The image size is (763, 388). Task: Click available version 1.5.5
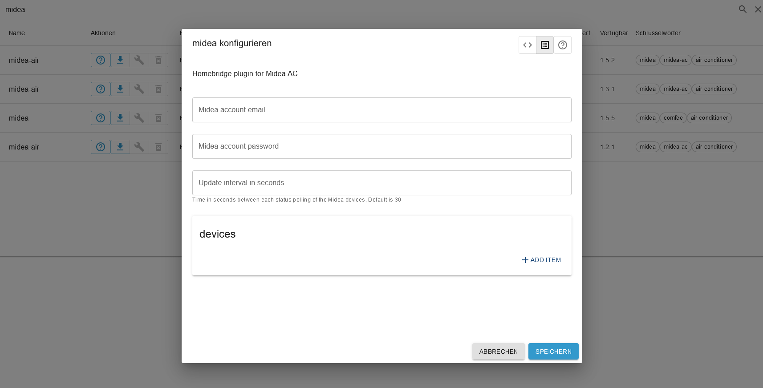[x=607, y=118]
